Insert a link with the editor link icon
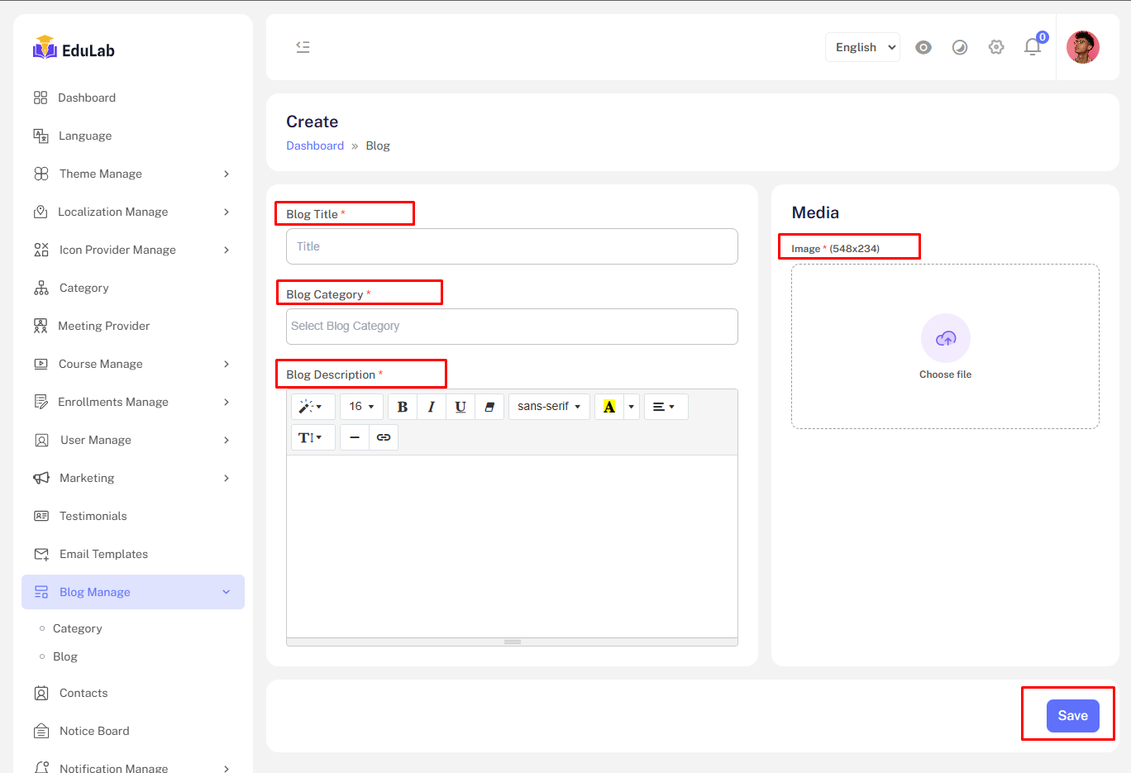Viewport: 1131px width, 773px height. coord(384,437)
